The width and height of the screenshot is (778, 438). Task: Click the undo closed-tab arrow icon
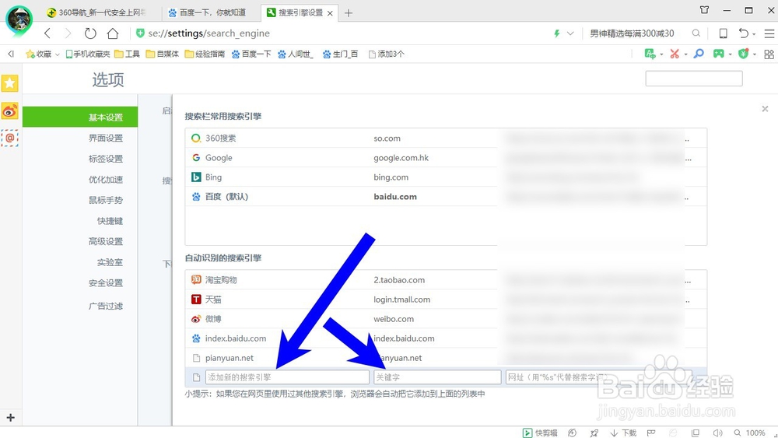point(743,33)
